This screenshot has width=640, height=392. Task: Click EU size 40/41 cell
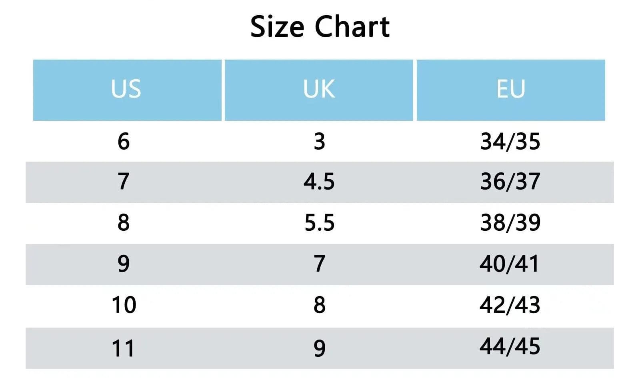click(510, 264)
